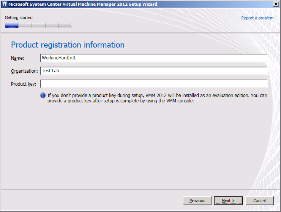
Task: Cancel the VMM setup
Action: [x=259, y=201]
